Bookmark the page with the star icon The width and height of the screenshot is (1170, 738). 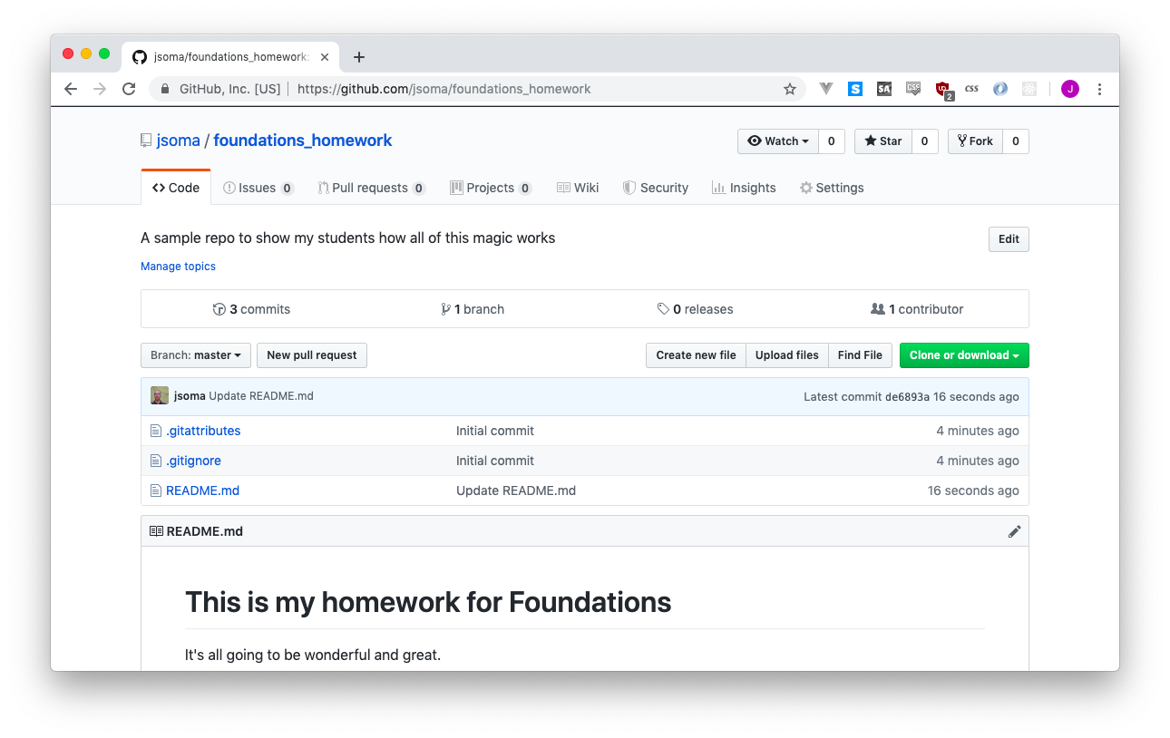[x=790, y=89]
